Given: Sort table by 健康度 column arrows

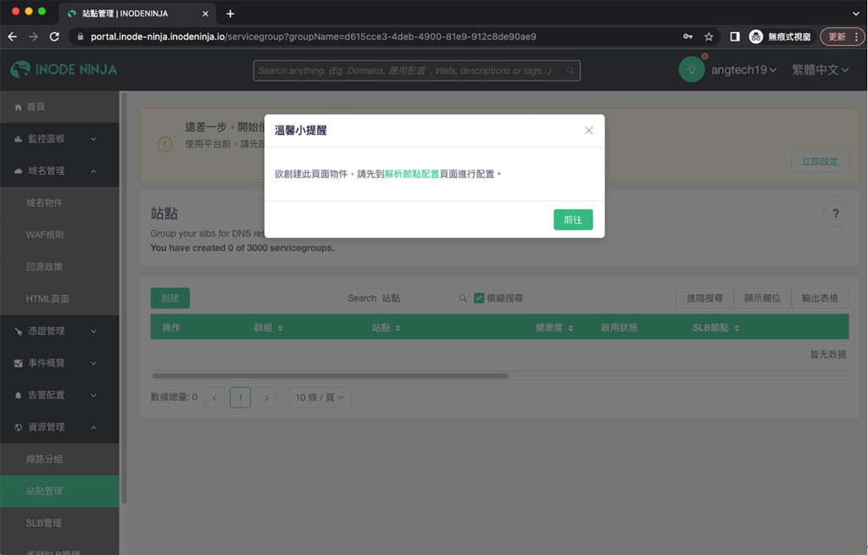Looking at the screenshot, I should [x=570, y=328].
